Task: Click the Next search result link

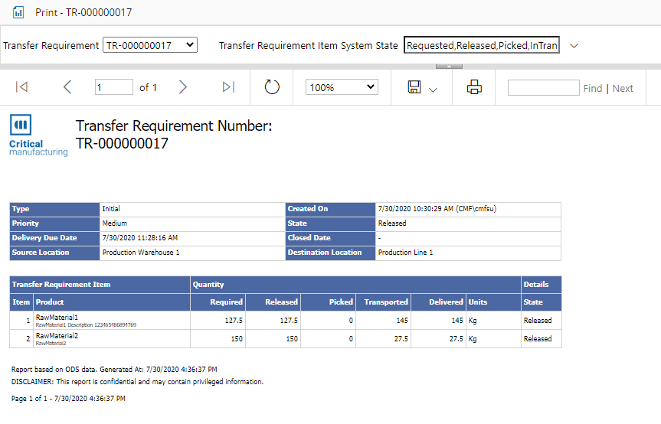Action: click(623, 88)
